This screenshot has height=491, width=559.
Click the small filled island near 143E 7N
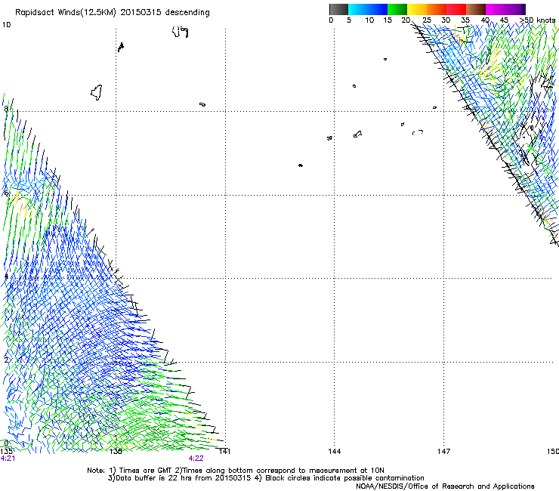coord(301,165)
